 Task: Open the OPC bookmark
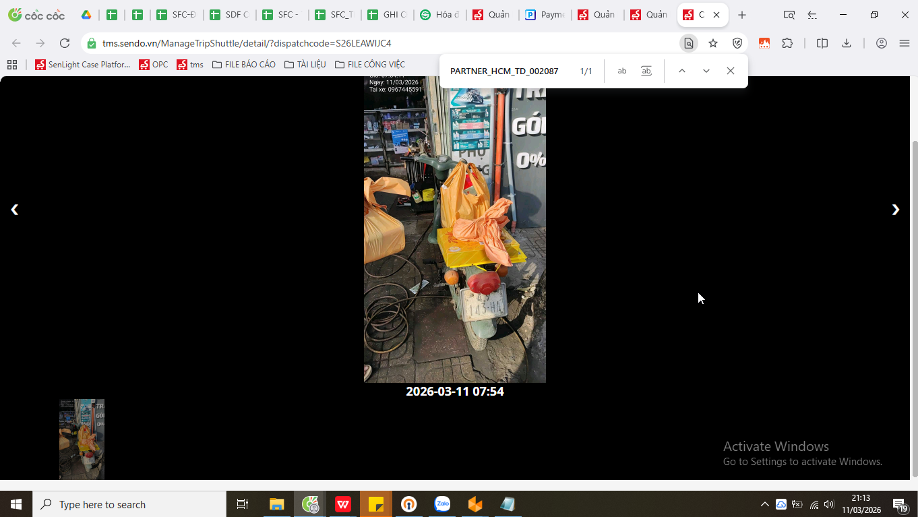coord(154,65)
